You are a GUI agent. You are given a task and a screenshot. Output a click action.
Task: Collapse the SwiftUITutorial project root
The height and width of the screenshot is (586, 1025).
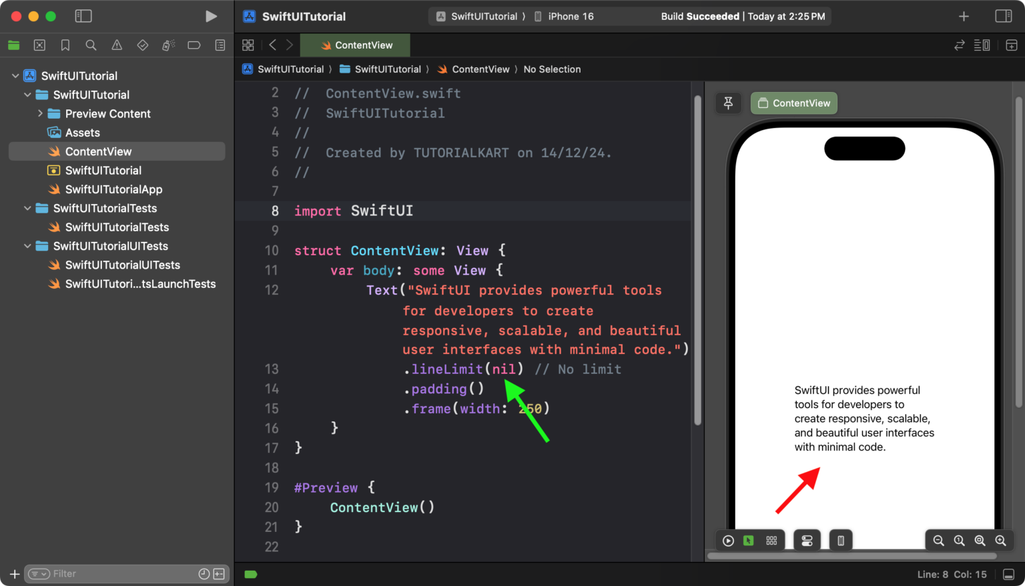click(15, 76)
